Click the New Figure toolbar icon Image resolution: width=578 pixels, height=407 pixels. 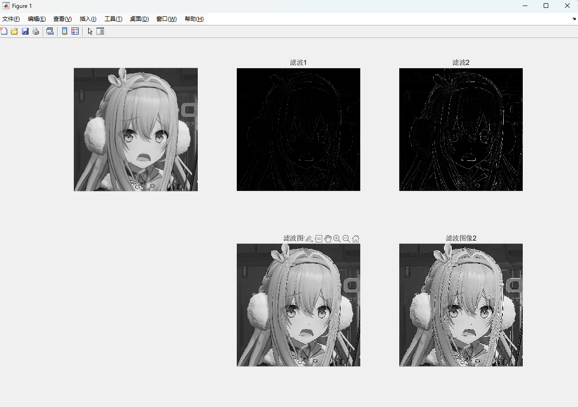pos(4,32)
